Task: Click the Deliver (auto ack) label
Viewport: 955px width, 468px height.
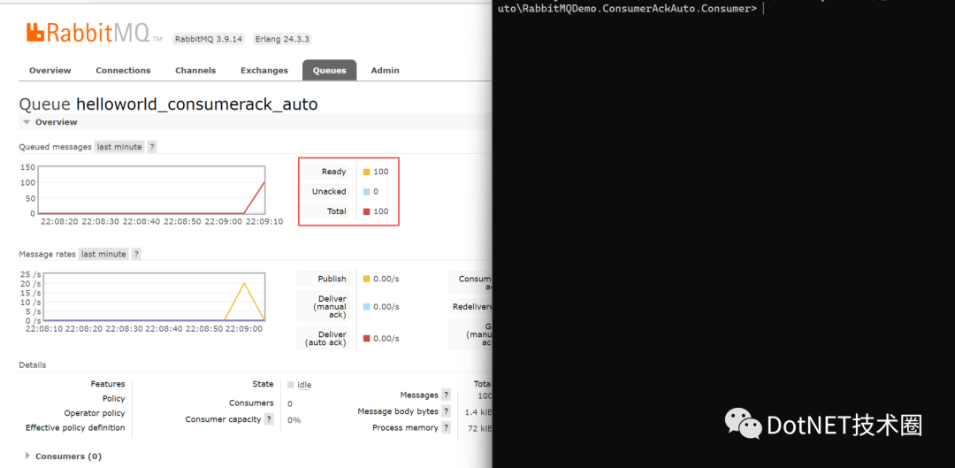Action: coord(325,338)
